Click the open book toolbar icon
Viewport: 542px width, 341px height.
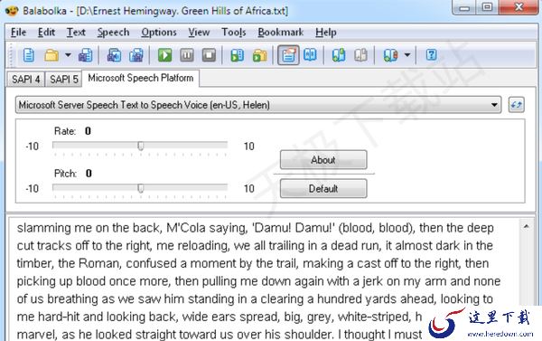(x=310, y=54)
